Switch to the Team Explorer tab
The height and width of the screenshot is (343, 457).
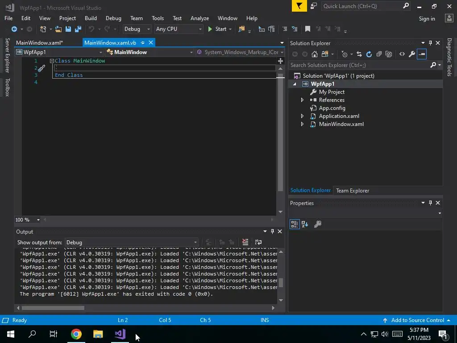coord(353,190)
